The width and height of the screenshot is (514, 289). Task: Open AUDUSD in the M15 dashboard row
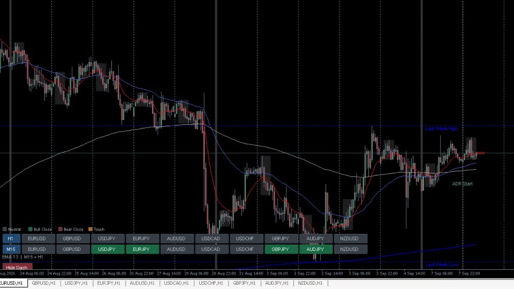click(x=177, y=249)
